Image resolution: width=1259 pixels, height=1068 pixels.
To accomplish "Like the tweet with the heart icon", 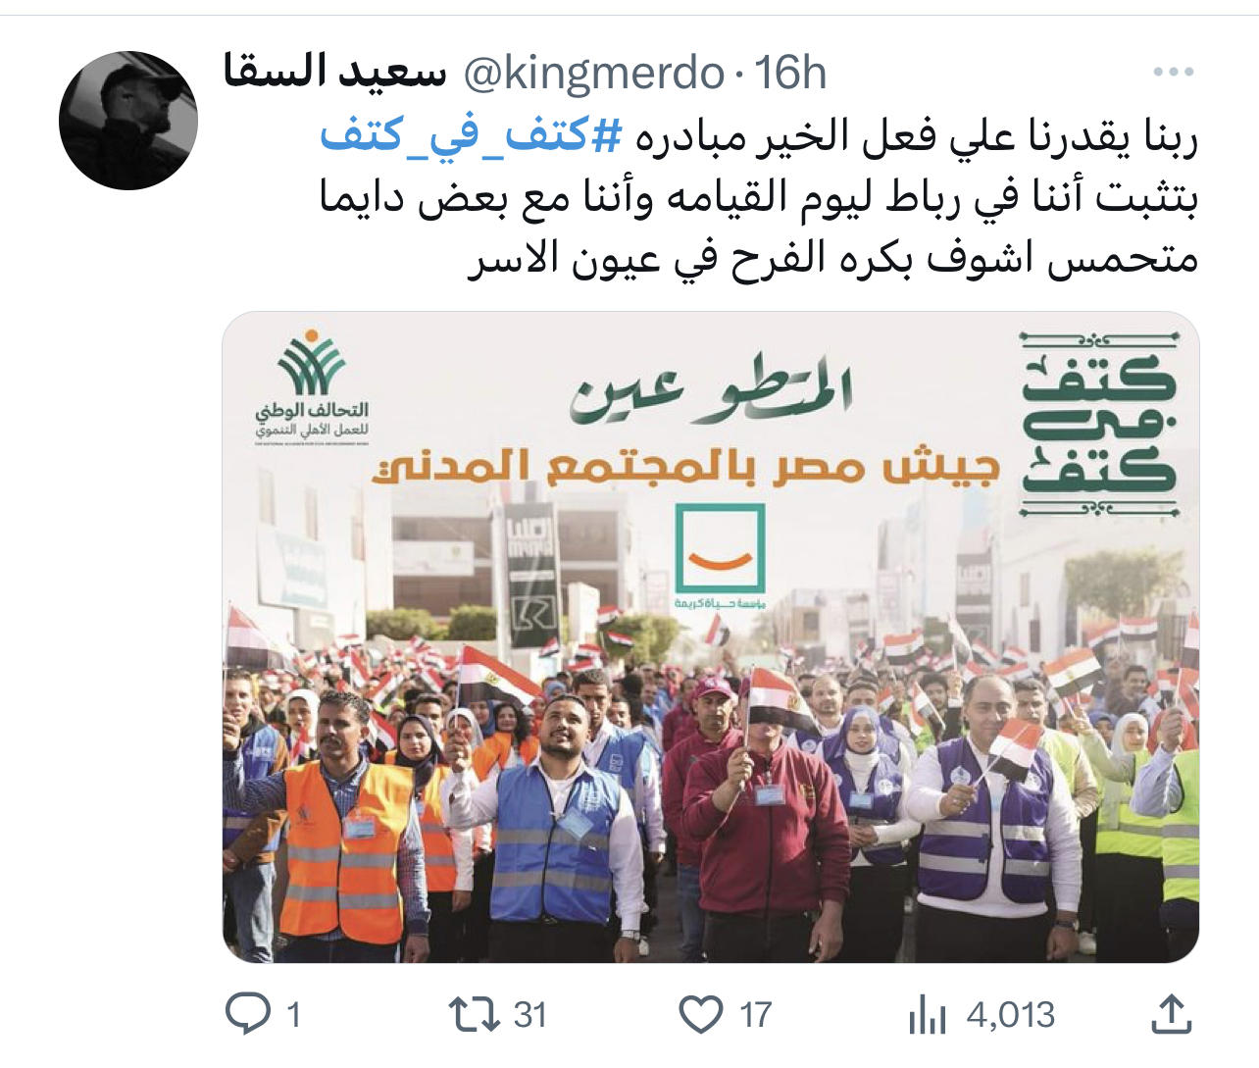I will [x=701, y=1014].
